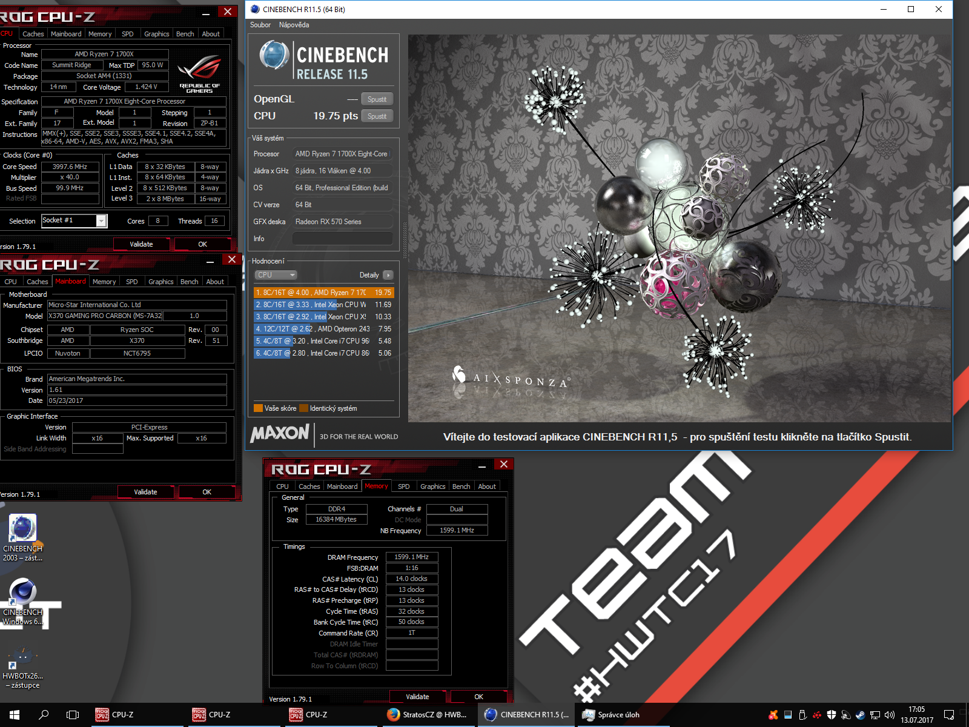Open the network tray icon
The width and height of the screenshot is (969, 727).
[x=875, y=715]
